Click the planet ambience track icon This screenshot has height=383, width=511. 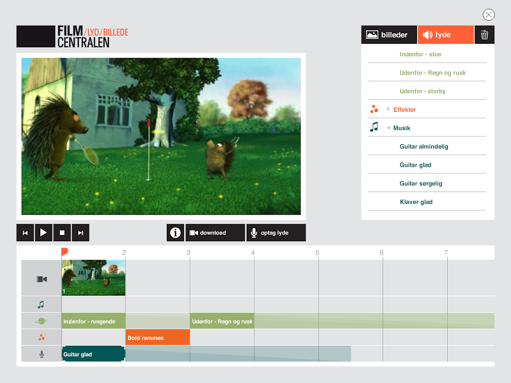41,321
